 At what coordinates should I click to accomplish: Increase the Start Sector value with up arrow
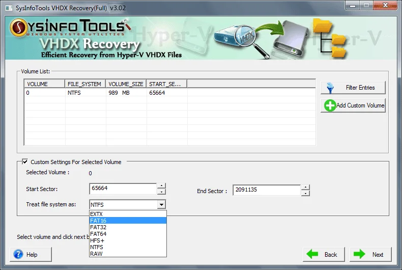161,185
